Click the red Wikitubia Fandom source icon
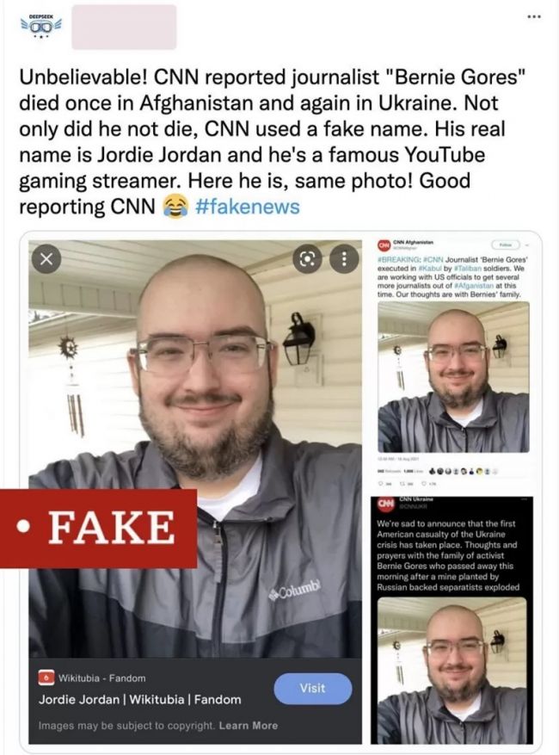The image size is (559, 755). tap(46, 678)
